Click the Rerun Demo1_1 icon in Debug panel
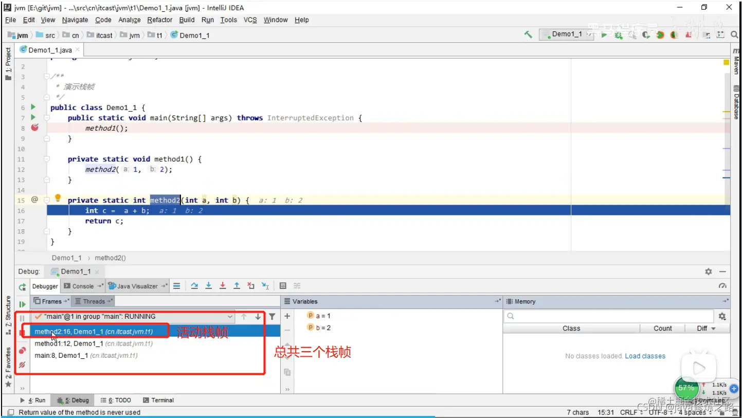The image size is (742, 418). point(22,287)
